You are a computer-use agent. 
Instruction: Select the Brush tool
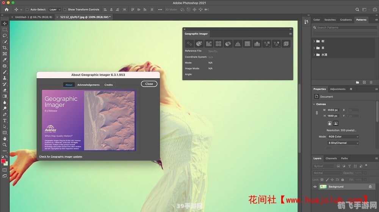pyautogui.click(x=5, y=72)
